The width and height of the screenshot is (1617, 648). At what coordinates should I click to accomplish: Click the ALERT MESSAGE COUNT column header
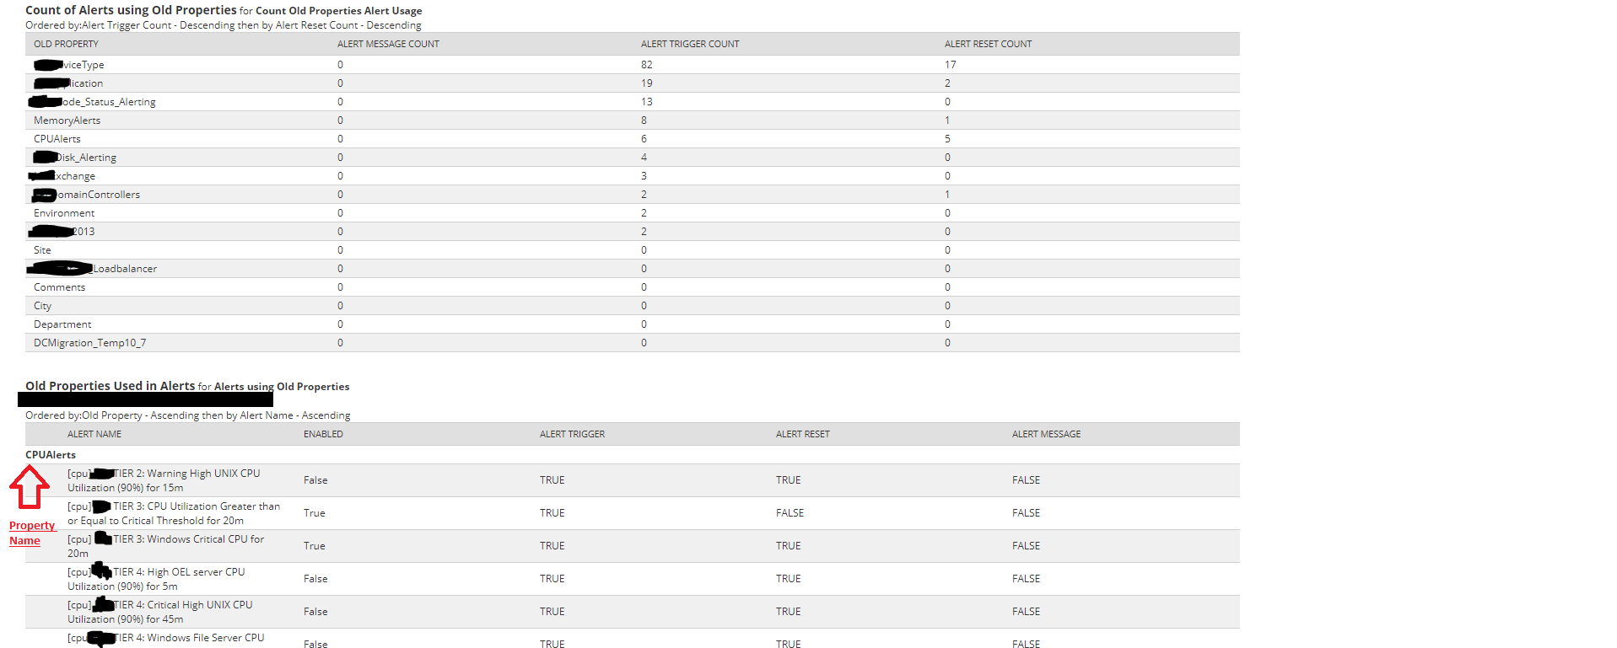point(388,44)
